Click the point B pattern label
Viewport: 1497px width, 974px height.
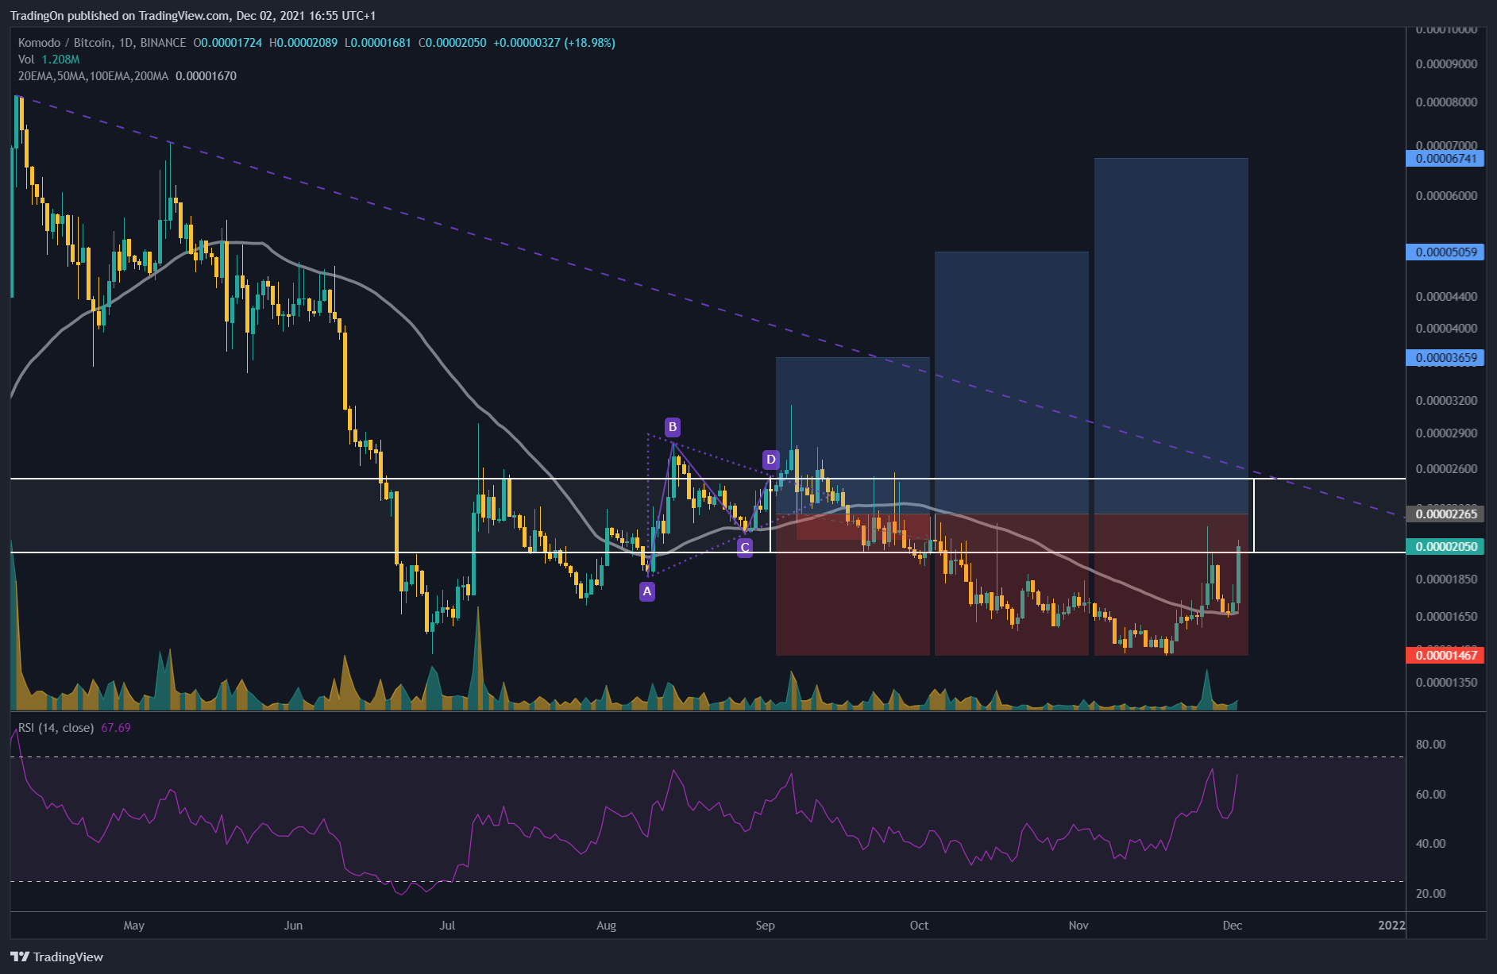coord(673,428)
